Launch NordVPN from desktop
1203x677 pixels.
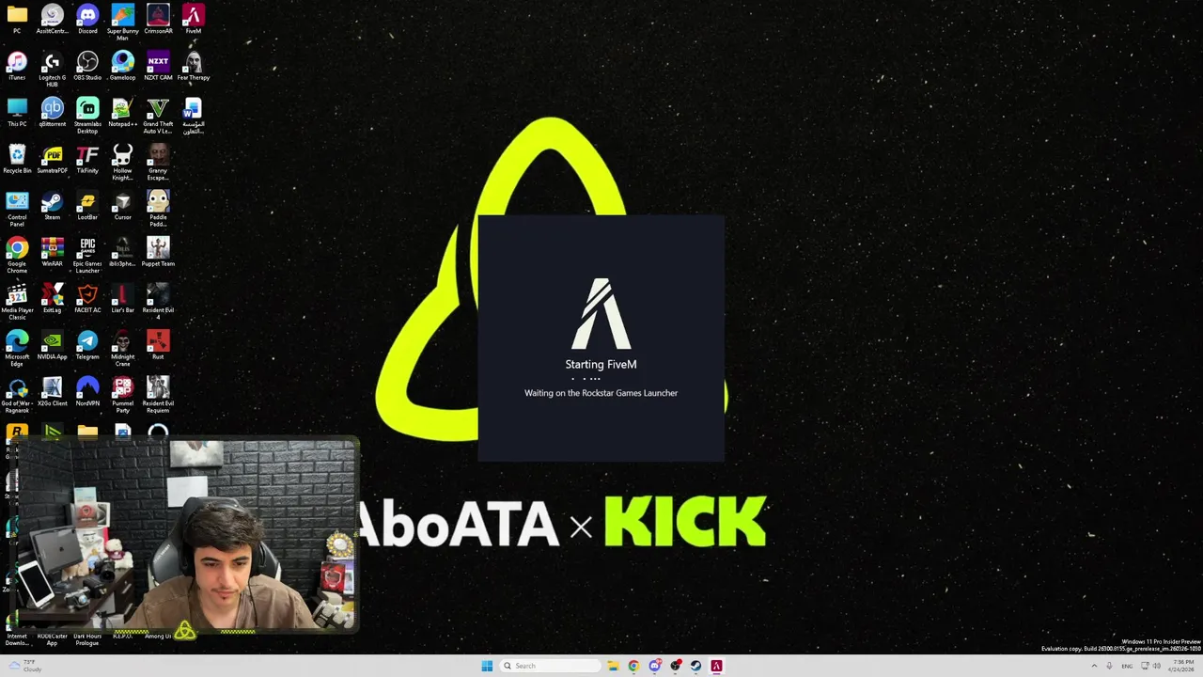87,392
